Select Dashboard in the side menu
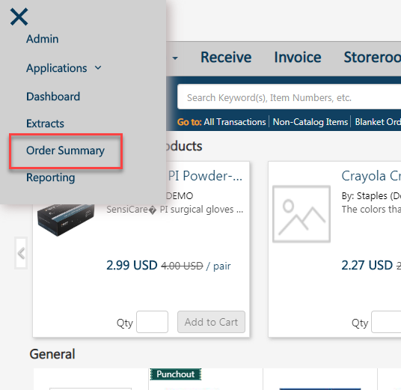401x390 pixels. click(x=53, y=97)
